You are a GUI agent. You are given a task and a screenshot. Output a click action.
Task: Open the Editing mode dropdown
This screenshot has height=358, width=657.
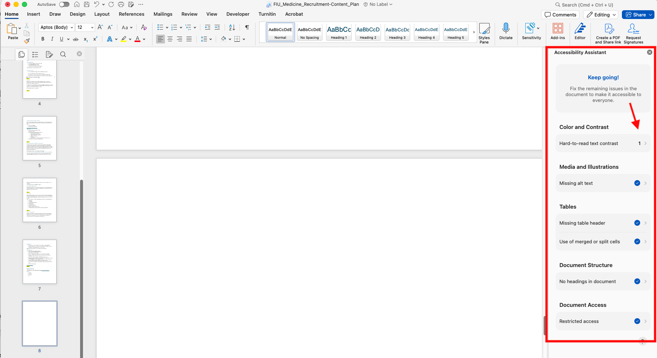click(600, 15)
